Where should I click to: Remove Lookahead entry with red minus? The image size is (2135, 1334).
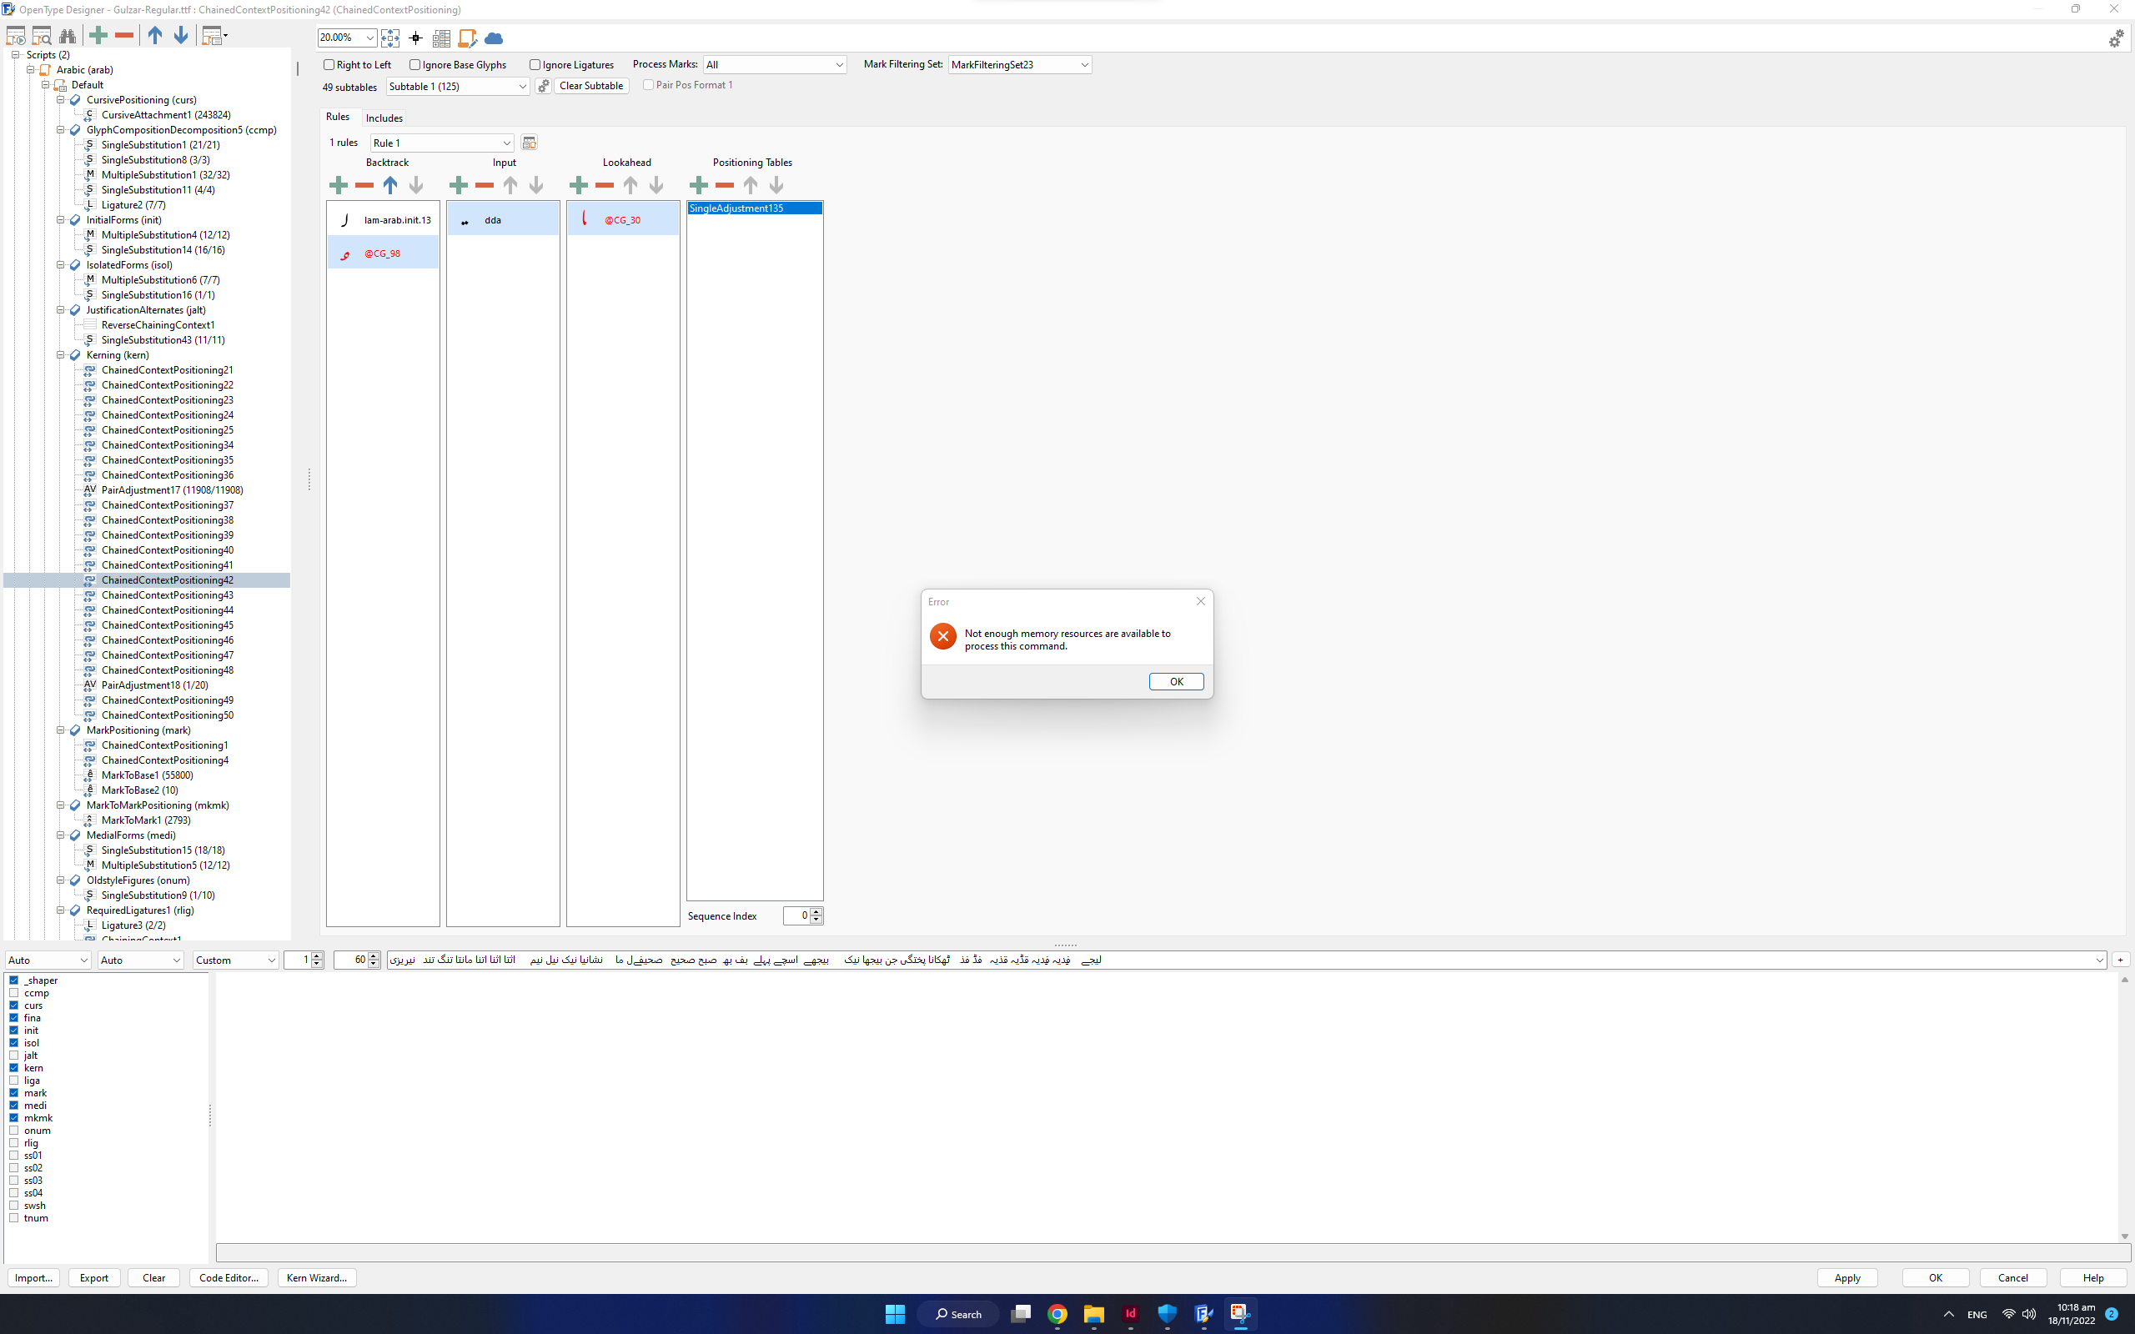point(605,185)
